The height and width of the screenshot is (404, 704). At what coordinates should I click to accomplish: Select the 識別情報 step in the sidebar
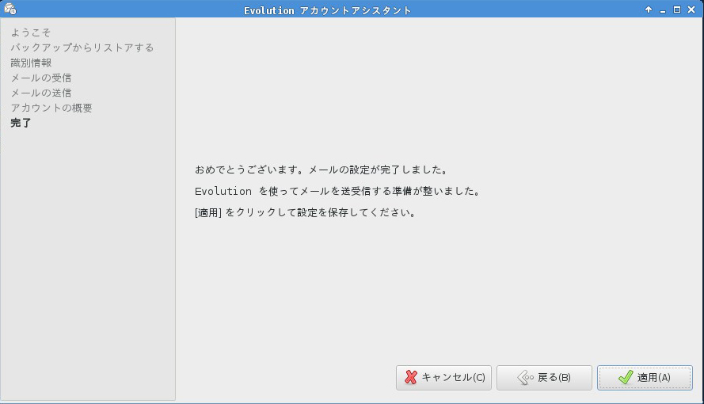point(31,63)
